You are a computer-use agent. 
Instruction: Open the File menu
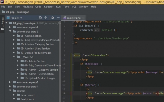point(3,7)
